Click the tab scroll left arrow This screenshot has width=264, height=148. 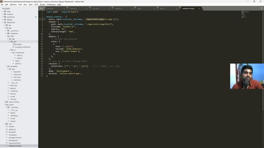pyautogui.click(x=40, y=8)
